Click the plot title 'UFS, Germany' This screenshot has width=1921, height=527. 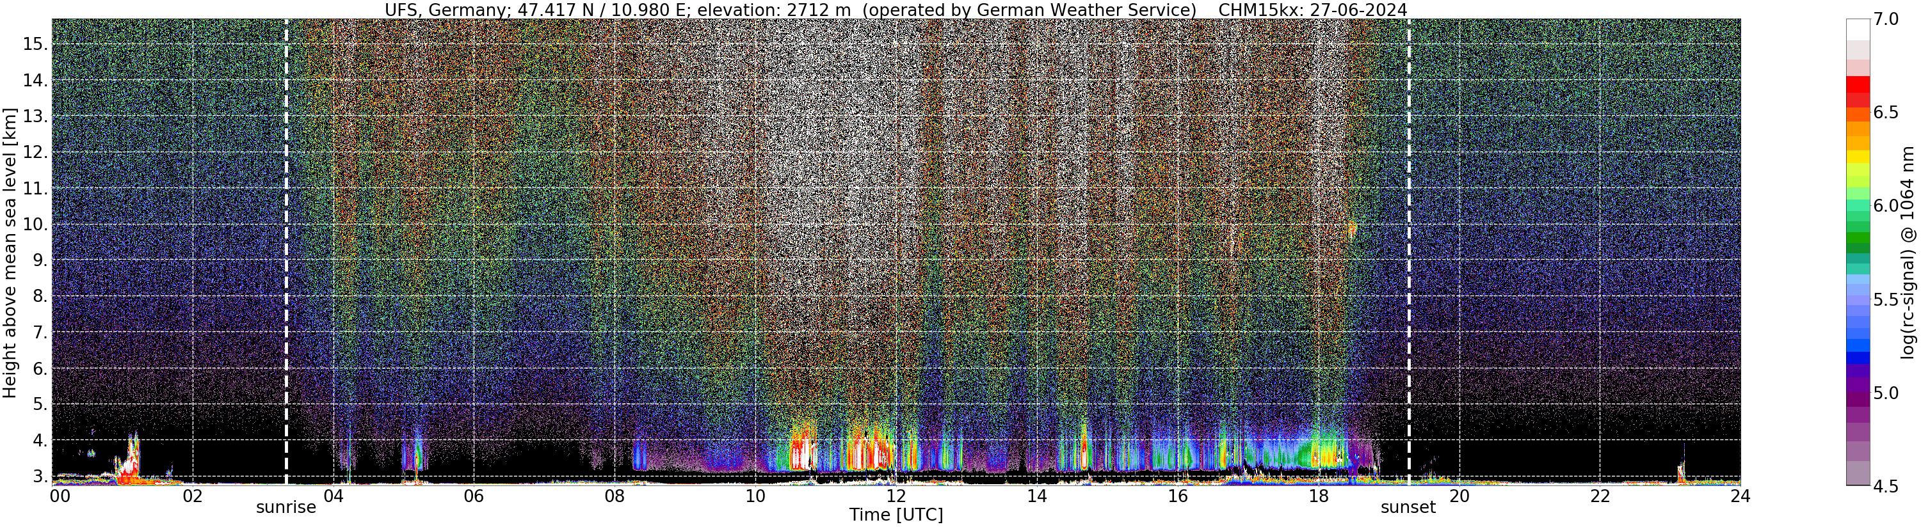tap(447, 10)
